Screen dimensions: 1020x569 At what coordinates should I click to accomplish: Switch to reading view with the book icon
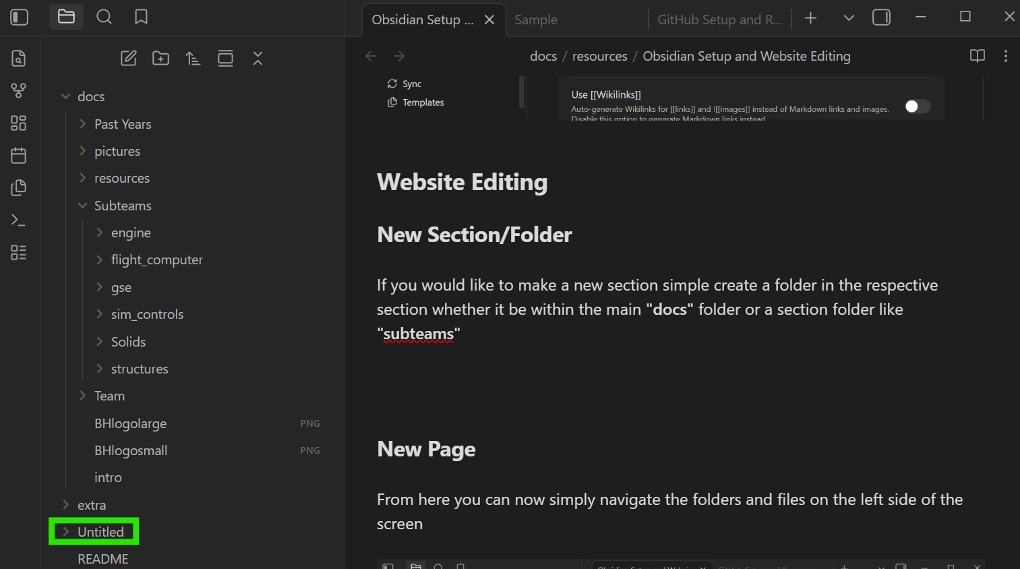click(x=978, y=56)
